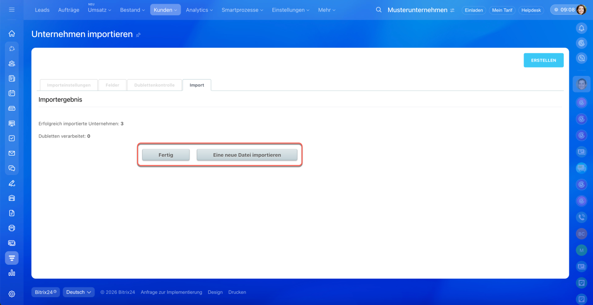Click Eine neue Datei importieren button

(247, 155)
